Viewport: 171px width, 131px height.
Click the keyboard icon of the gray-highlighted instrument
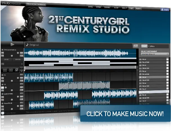click(140, 77)
